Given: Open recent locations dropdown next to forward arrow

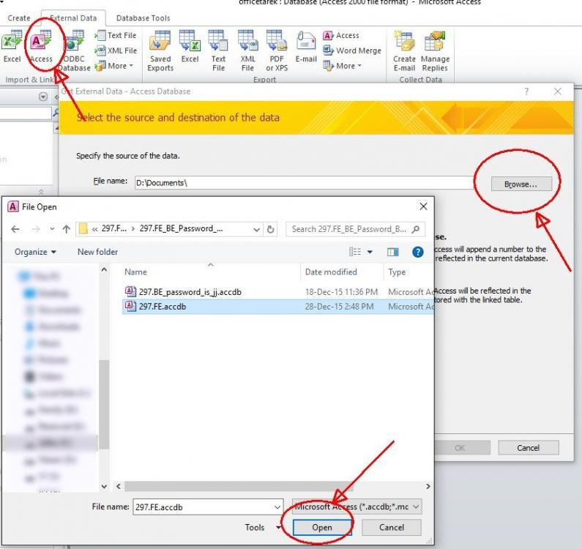Looking at the screenshot, I should [x=52, y=229].
